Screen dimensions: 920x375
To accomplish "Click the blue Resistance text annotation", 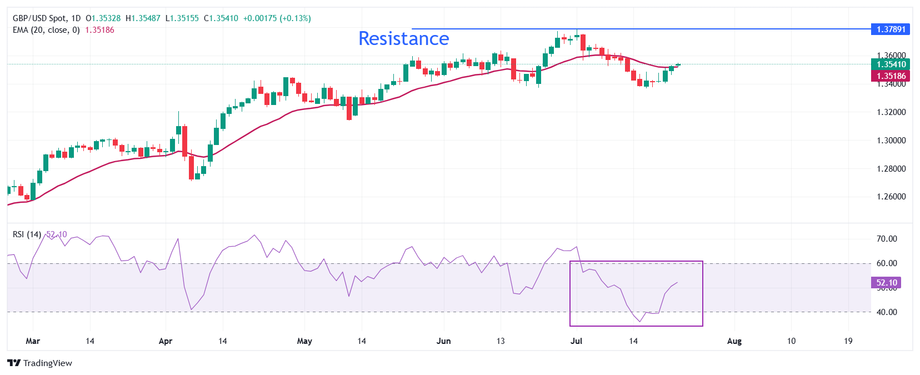I will [x=403, y=38].
